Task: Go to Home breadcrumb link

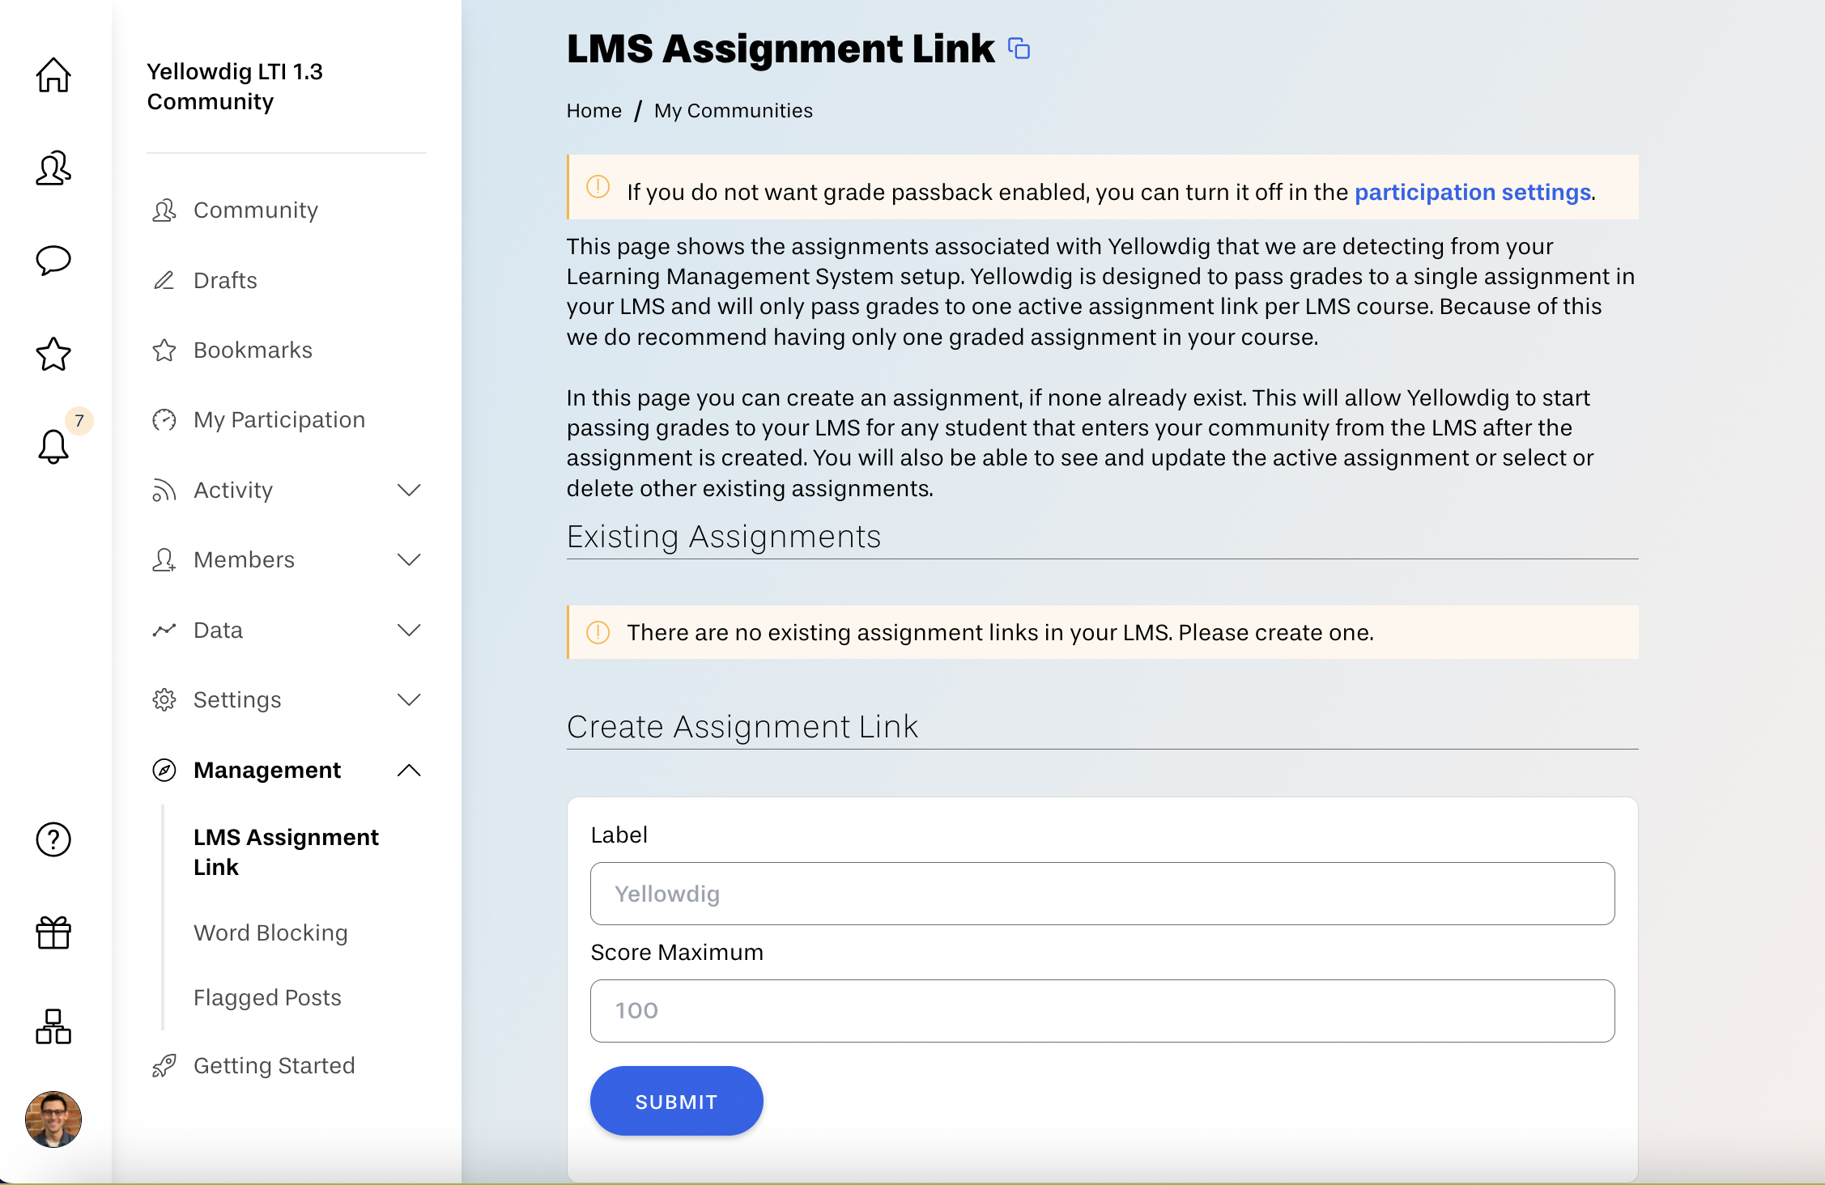Action: click(594, 110)
